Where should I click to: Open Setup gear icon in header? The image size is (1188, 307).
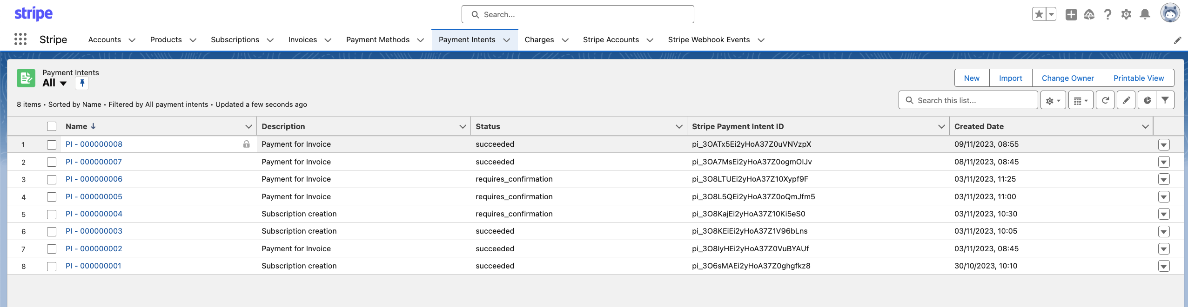coord(1126,14)
